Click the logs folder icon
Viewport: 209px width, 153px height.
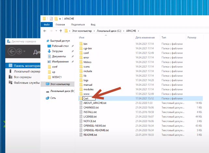(x=81, y=80)
